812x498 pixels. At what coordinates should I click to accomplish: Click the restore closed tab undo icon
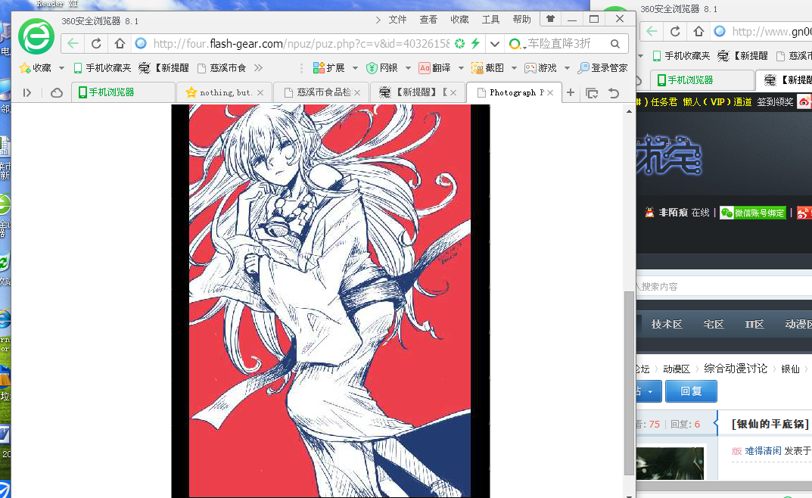click(613, 92)
